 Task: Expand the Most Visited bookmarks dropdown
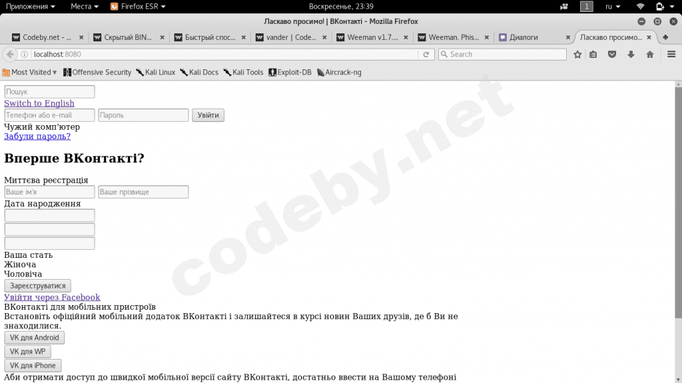pos(29,72)
